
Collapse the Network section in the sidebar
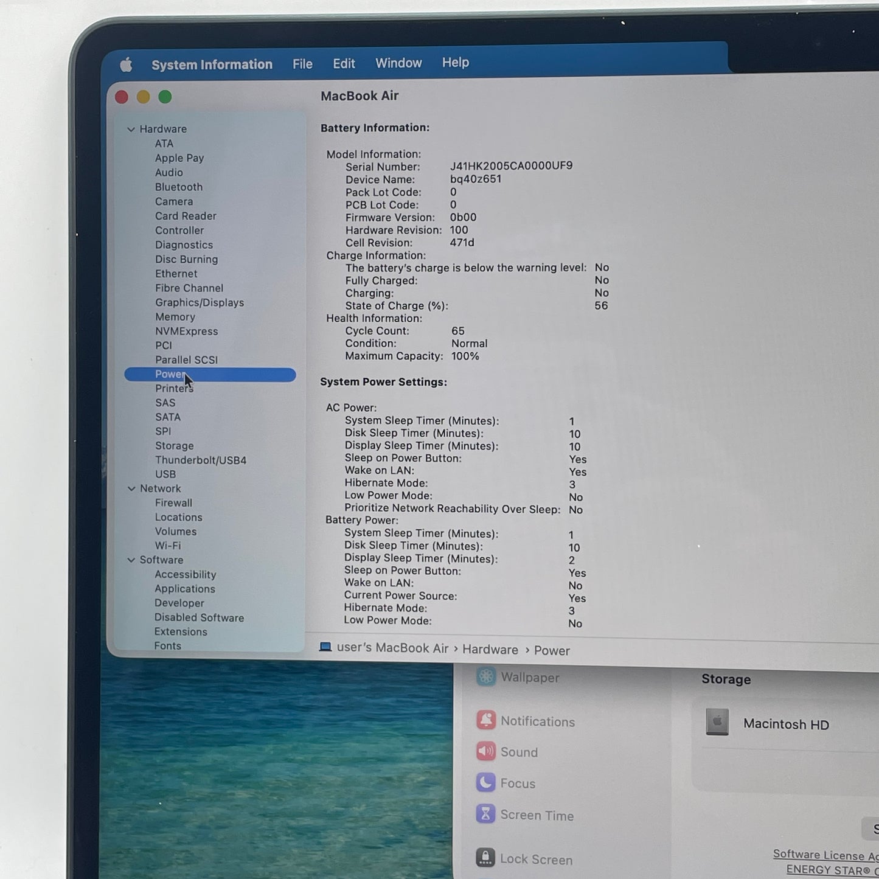(x=131, y=488)
